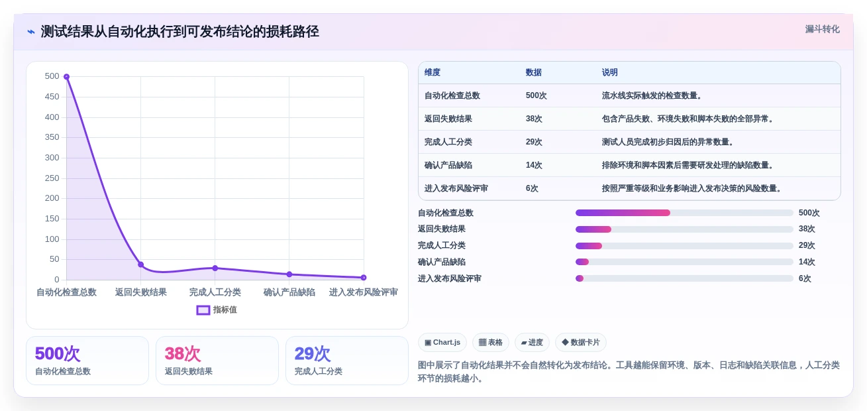The image size is (867, 411).
Task: Click the 确认产品缺陷 x-axis label on chart
Action: [x=289, y=292]
